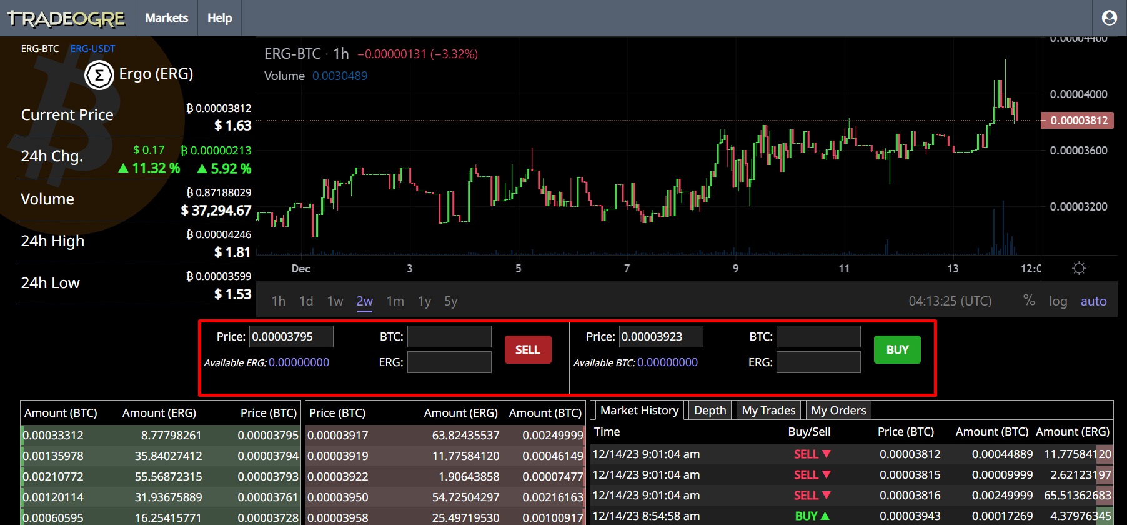
Task: Open the My Trades tab
Action: pyautogui.click(x=768, y=411)
